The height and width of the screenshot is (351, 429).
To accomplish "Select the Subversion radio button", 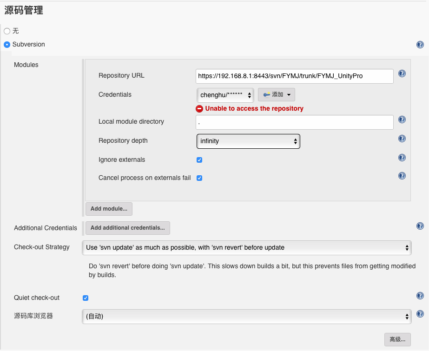I will click(7, 45).
